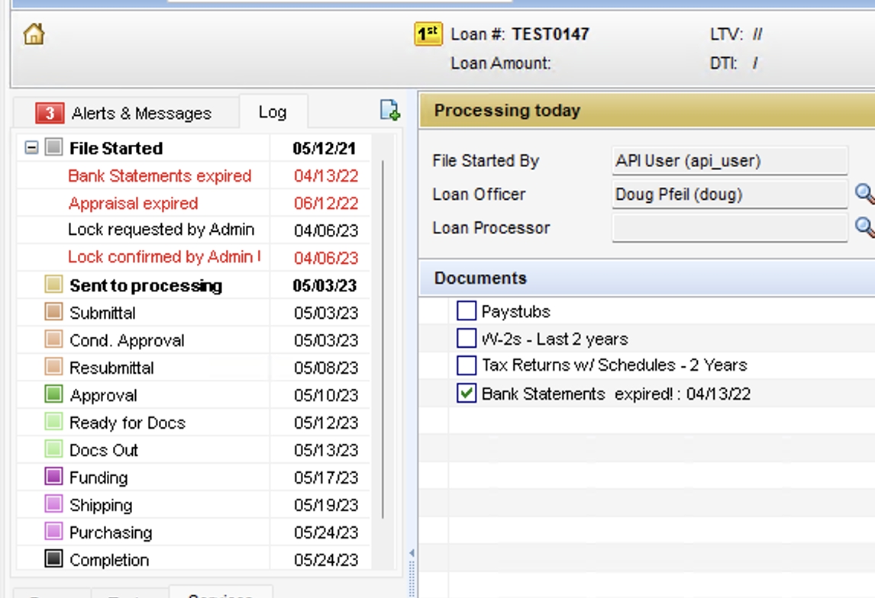Uncheck the Bank Statements expired checkbox
The image size is (875, 598).
pyautogui.click(x=466, y=394)
